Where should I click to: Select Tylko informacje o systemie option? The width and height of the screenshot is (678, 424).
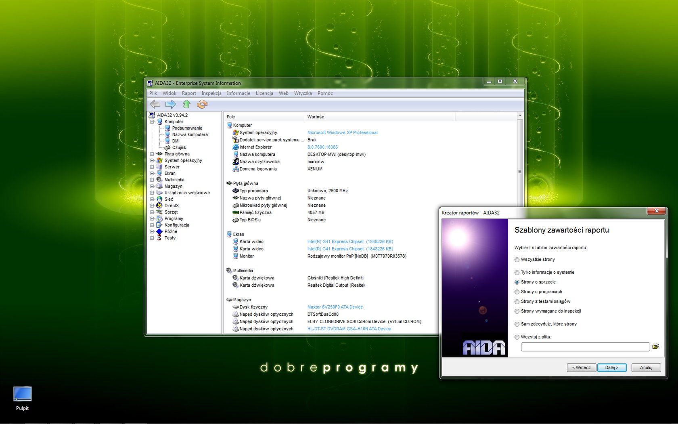[517, 273]
